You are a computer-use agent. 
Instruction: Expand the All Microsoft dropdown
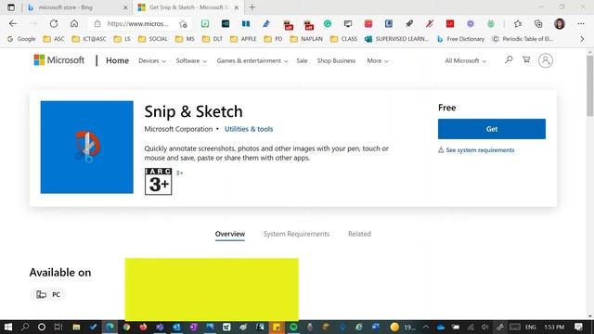[x=465, y=60]
